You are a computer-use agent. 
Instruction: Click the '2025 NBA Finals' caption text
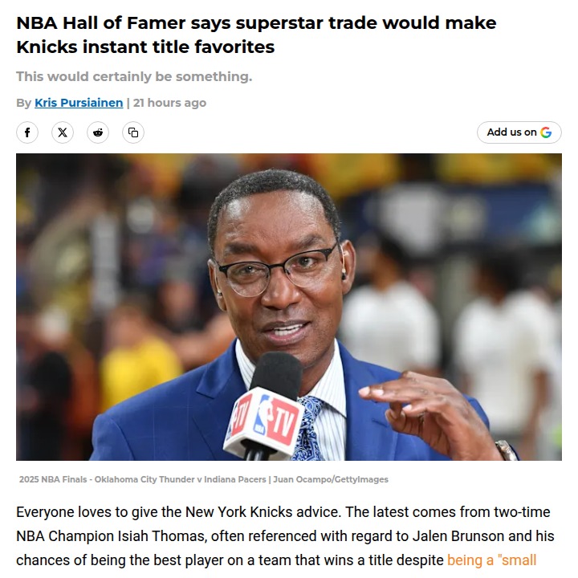[x=53, y=479]
